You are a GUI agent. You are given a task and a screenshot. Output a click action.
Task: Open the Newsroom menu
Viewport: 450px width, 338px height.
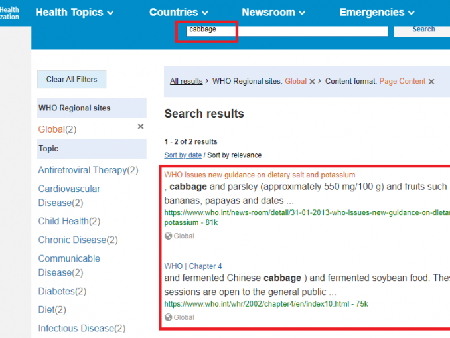pyautogui.click(x=273, y=13)
